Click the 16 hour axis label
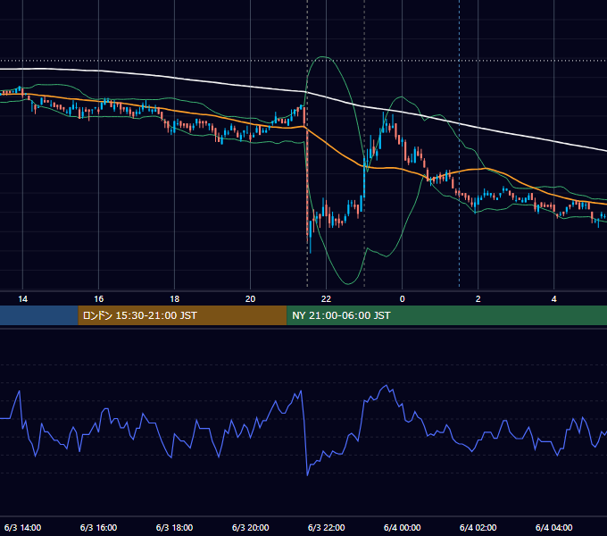607x536 pixels. pos(99,298)
